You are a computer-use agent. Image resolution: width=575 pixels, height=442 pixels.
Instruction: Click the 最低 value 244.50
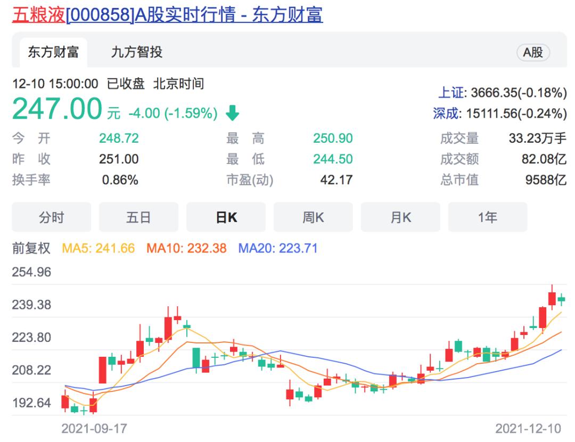333,159
